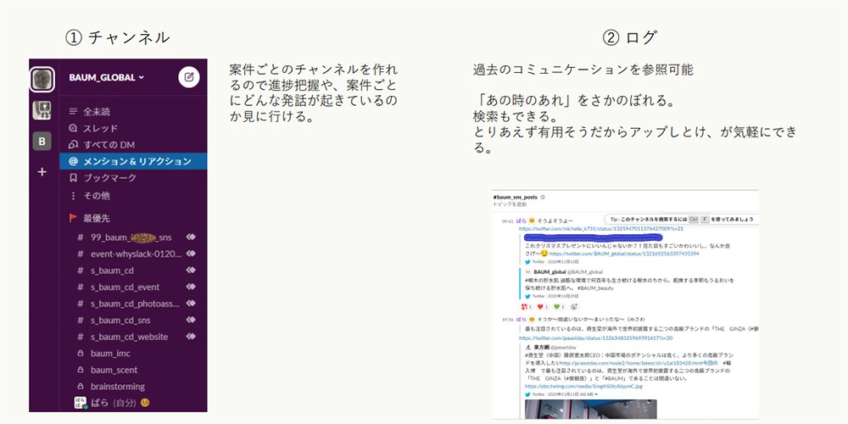Viewport: 848px width, 424px height.
Task: Open the pbs.twimg.com media image link
Action: (583, 387)
